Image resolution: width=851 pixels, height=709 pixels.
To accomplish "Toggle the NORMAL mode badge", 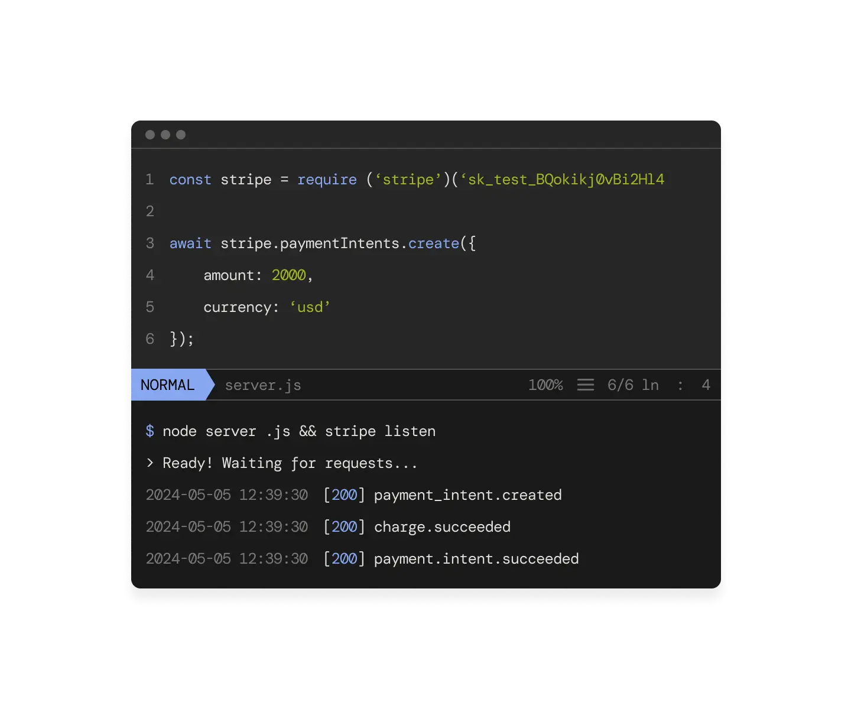I will (x=168, y=385).
